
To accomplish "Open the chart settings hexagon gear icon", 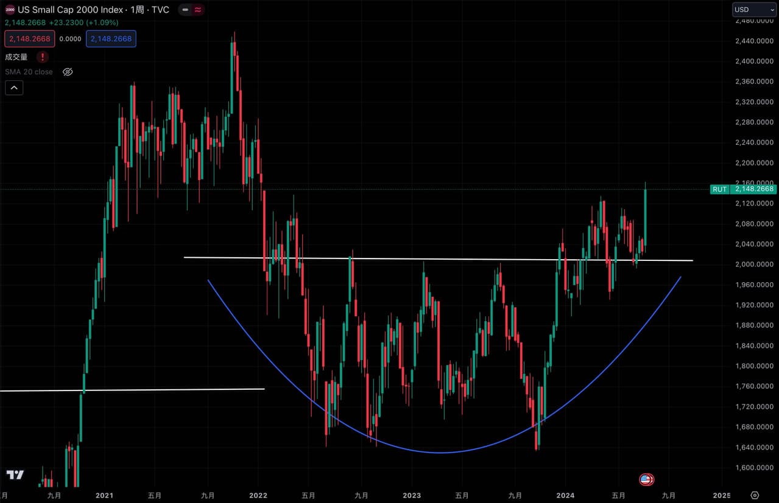I will [x=755, y=495].
